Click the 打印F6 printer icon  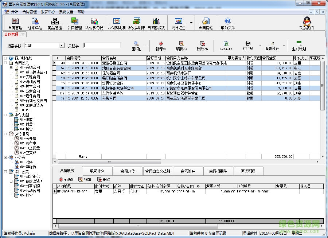tap(248, 46)
